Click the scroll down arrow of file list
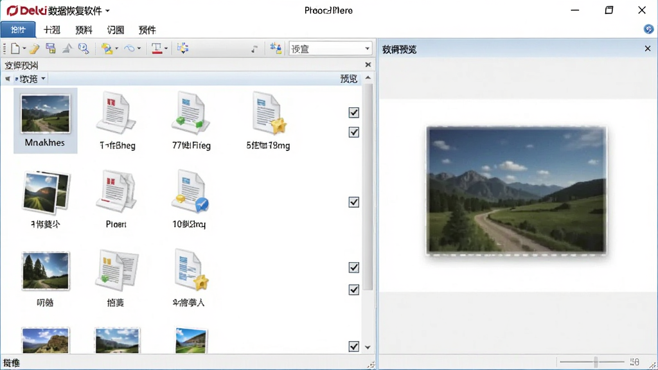Image resolution: width=658 pixels, height=370 pixels. 368,348
